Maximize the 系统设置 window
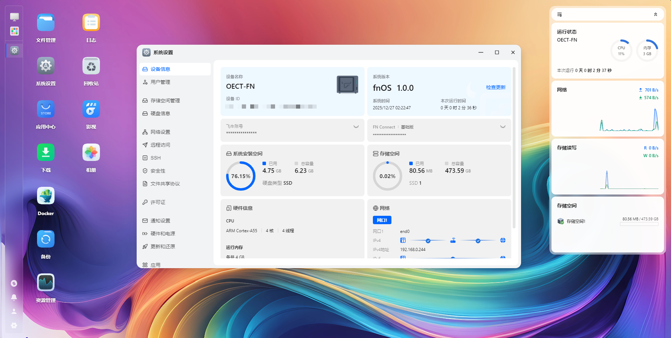671x338 pixels. pos(497,52)
